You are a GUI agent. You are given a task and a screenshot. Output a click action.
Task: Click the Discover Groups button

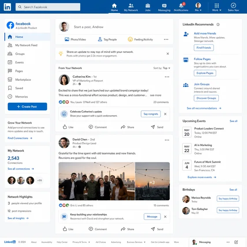(206, 98)
